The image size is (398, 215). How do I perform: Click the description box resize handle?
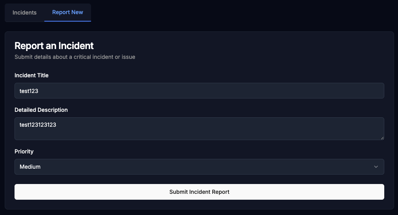click(x=382, y=138)
